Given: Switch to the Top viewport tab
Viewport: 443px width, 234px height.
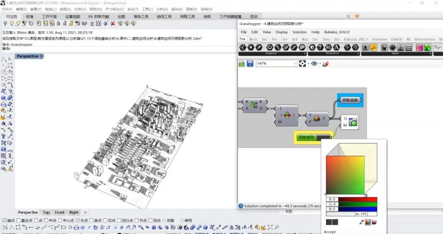Looking at the screenshot, I should click(46, 213).
